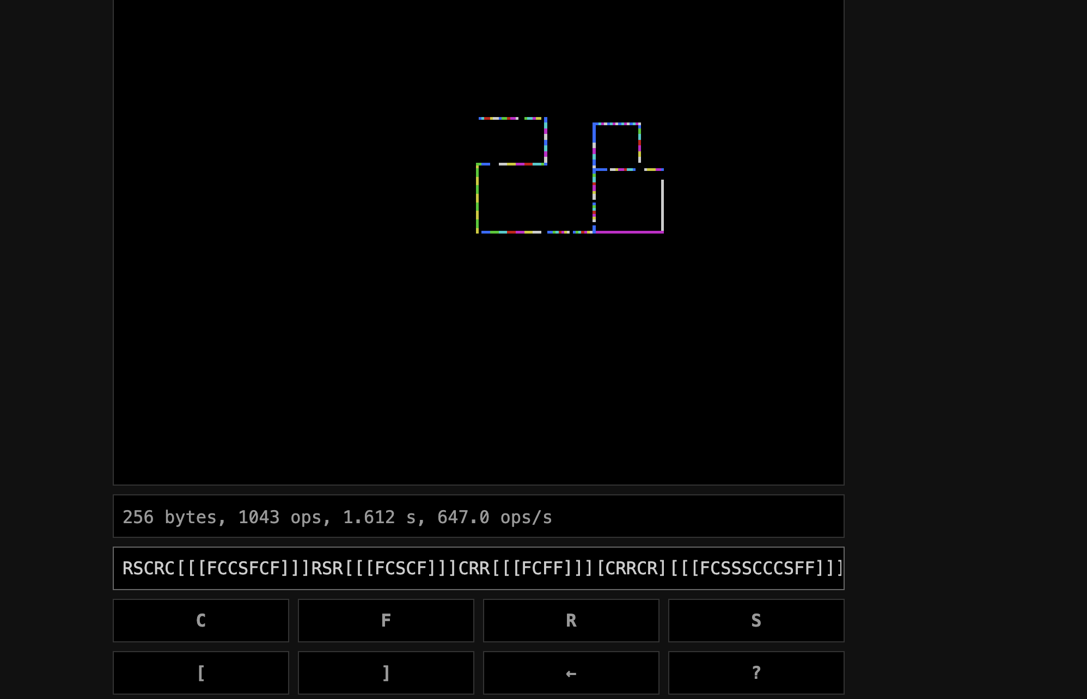Place cursor in the RSCRC code input
1087x699 pixels.
click(478, 568)
